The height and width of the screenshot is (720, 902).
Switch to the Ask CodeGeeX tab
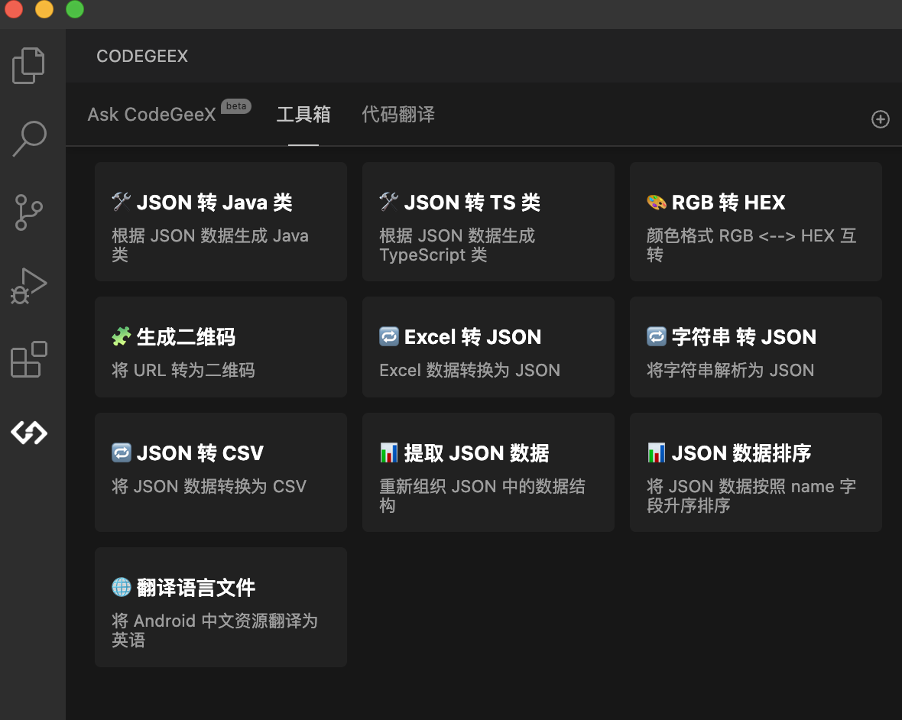click(152, 115)
